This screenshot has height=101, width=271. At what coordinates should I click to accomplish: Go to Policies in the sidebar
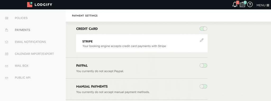(x=21, y=18)
